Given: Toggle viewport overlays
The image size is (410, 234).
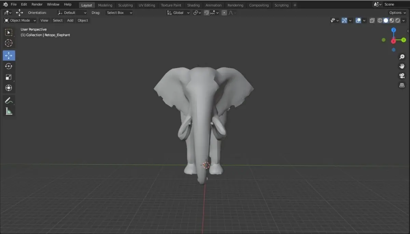Looking at the screenshot, I should 358,20.
